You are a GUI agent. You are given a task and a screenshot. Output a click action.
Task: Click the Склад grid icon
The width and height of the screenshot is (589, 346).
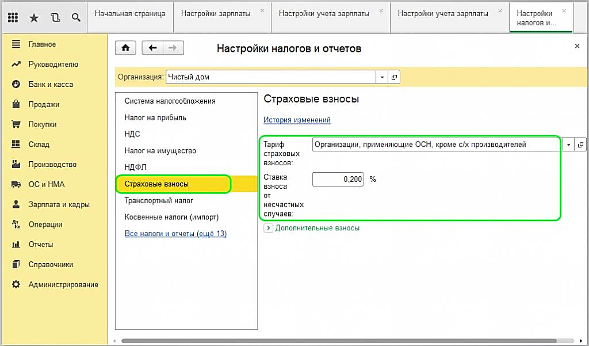16,144
